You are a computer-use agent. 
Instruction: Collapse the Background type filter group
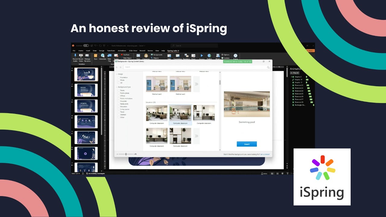click(117, 87)
